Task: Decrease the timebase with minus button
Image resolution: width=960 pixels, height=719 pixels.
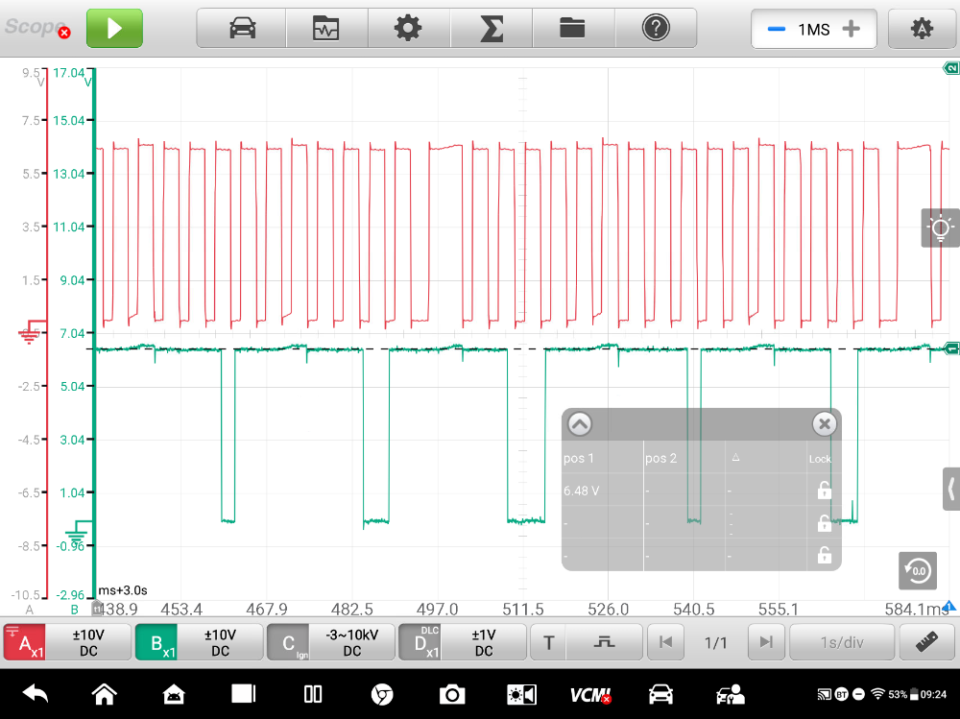Action: coord(776,29)
